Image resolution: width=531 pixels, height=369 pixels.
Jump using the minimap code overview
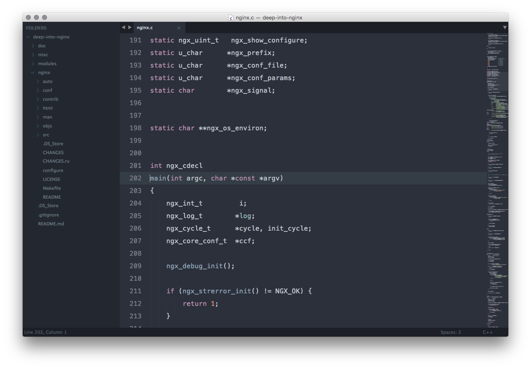(497, 180)
